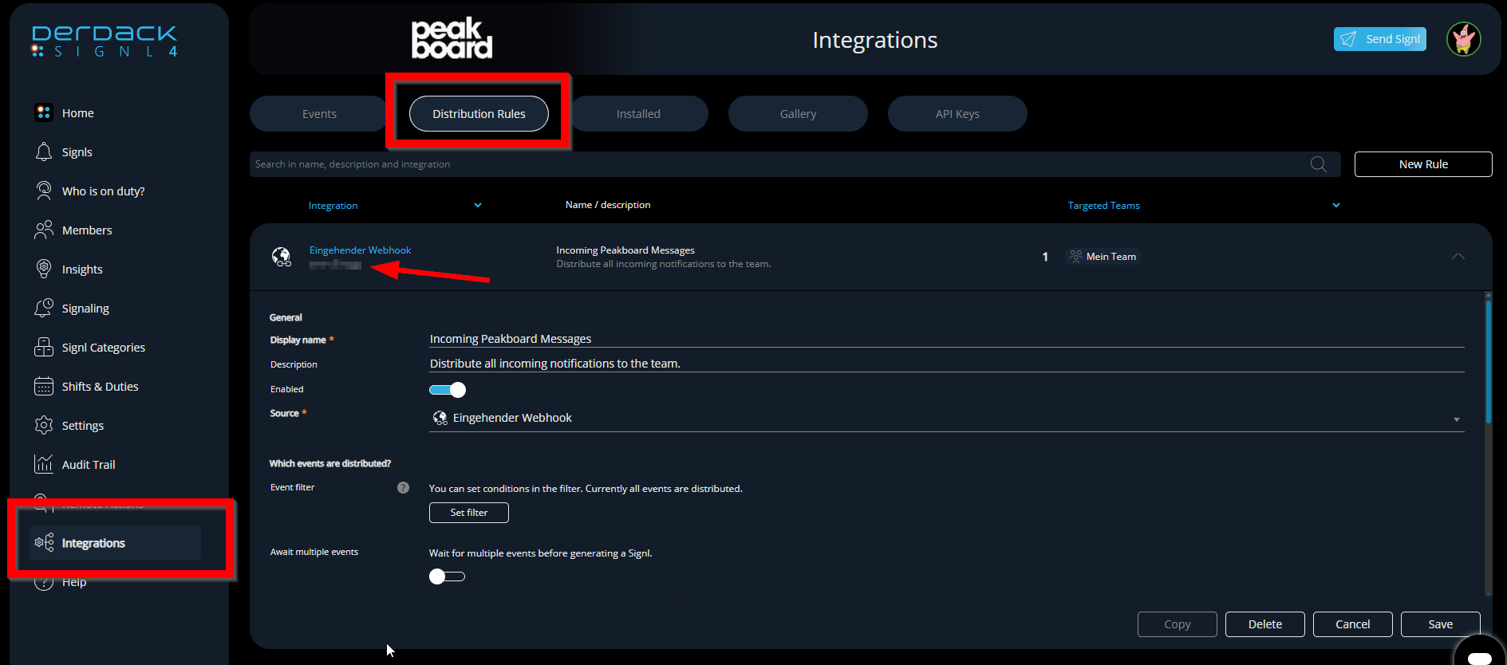The image size is (1507, 665).
Task: Click the Targeted Teams column header
Action: pyautogui.click(x=1104, y=206)
